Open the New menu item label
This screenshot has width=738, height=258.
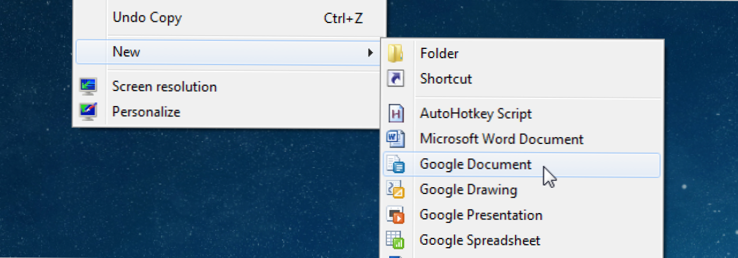pos(126,52)
